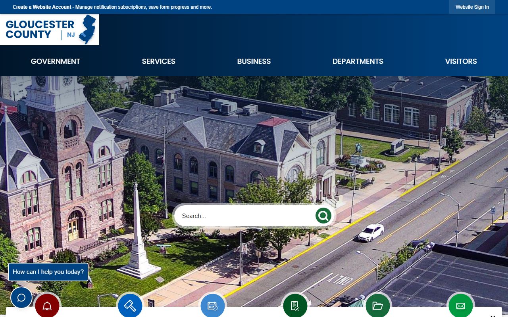Open the chat bubble icon
Image resolution: width=508 pixels, height=317 pixels.
point(21,298)
